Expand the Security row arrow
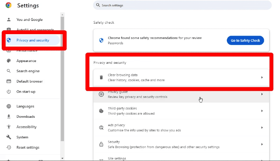This screenshot has width=280, height=161. tap(262, 144)
